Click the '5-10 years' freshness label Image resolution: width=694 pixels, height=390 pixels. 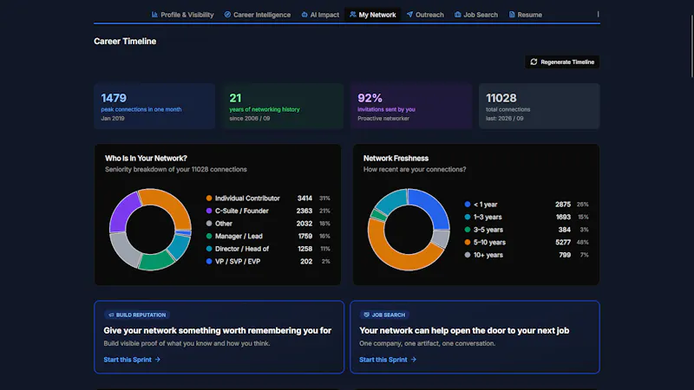click(489, 243)
